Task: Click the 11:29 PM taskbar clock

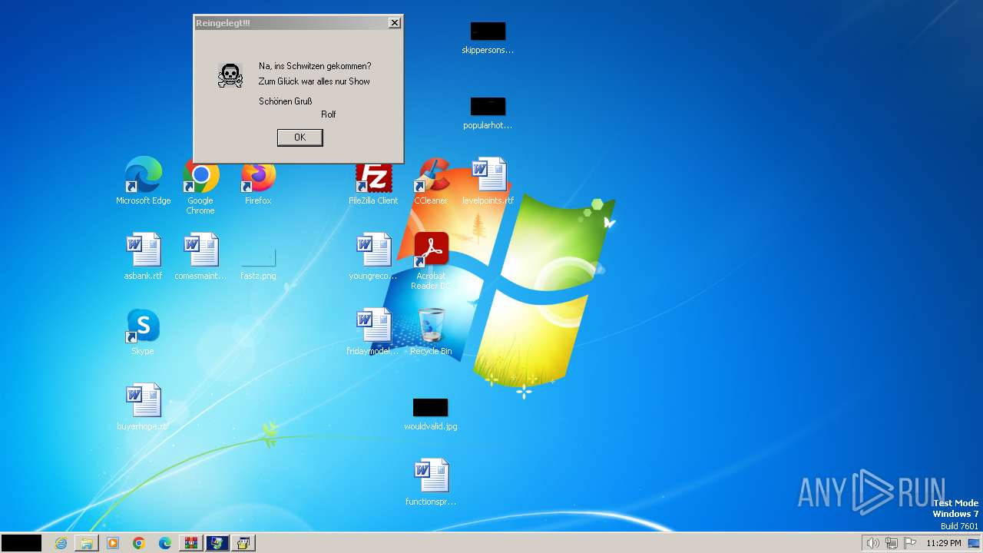Action: click(944, 543)
